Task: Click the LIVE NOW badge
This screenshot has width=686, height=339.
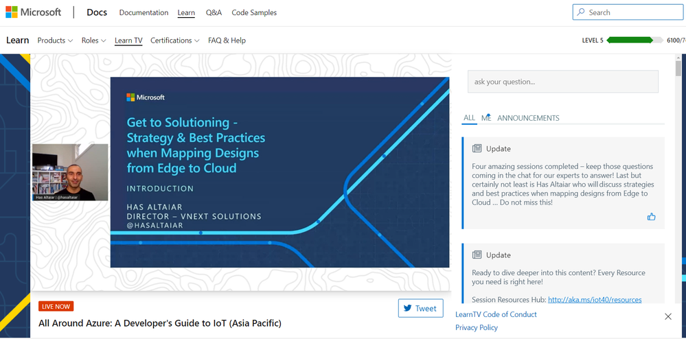Action: click(56, 306)
